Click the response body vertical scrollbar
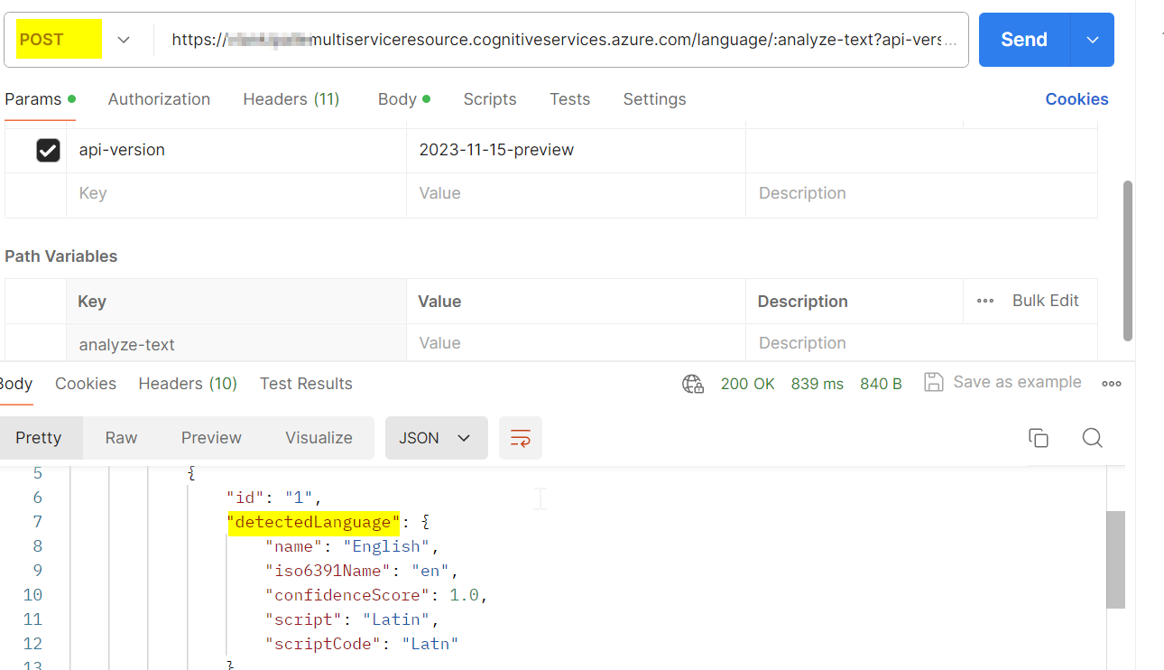The width and height of the screenshot is (1164, 670). click(x=1115, y=559)
